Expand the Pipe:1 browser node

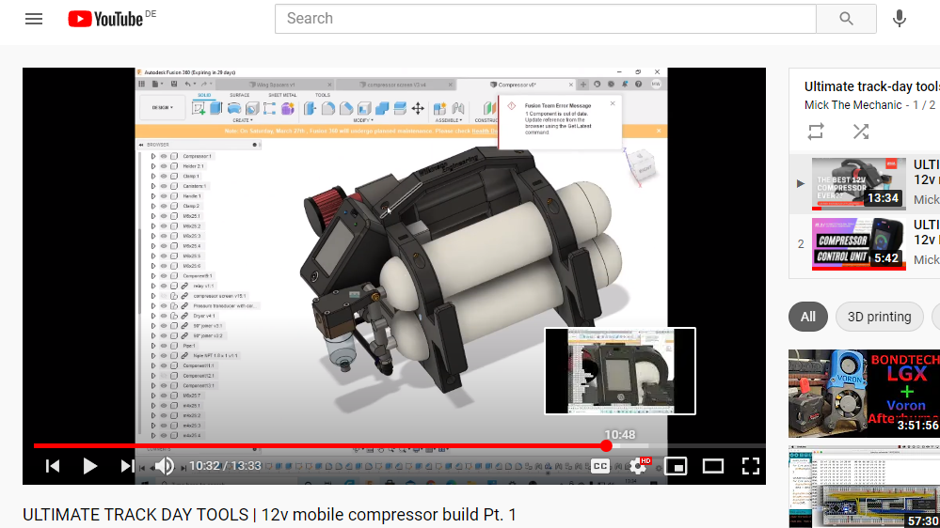click(x=153, y=346)
